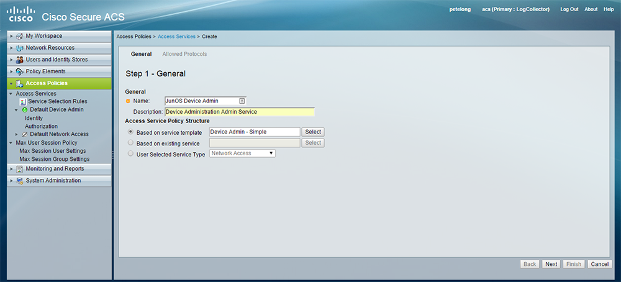Collapse the Default Device Admin node

click(17, 110)
